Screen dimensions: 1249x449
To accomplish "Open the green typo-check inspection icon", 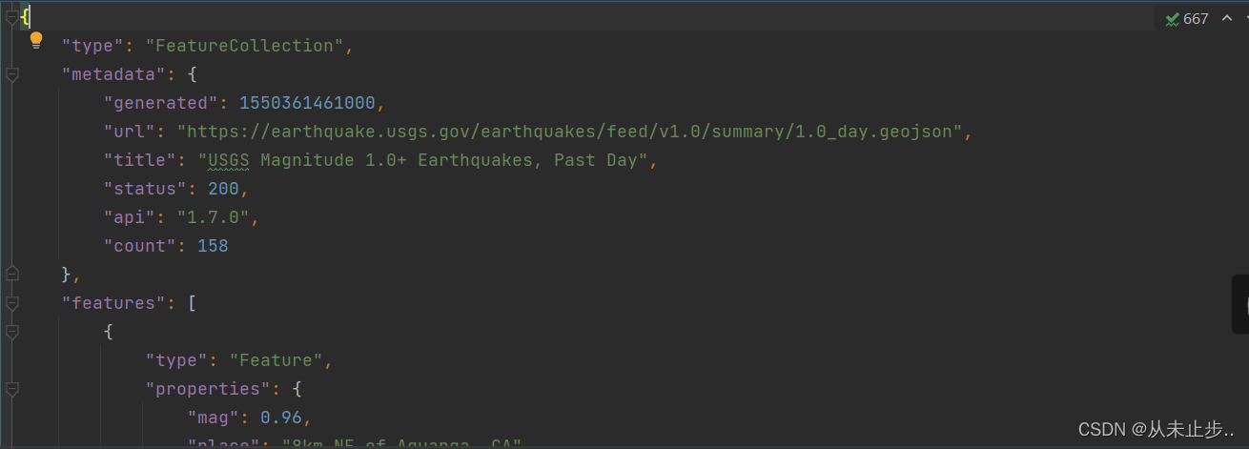I will [x=1172, y=19].
